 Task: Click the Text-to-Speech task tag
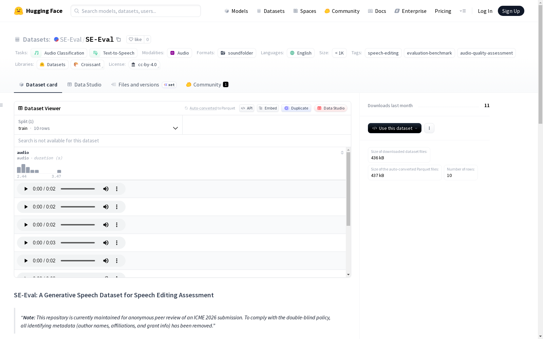113,53
